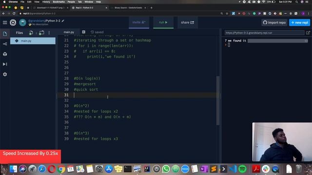Create a new repl
This screenshot has height=175, width=312.
pyautogui.click(x=299, y=23)
